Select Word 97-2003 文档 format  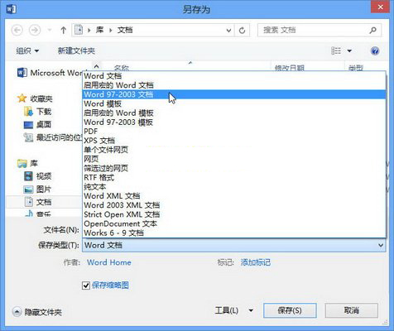[234, 94]
